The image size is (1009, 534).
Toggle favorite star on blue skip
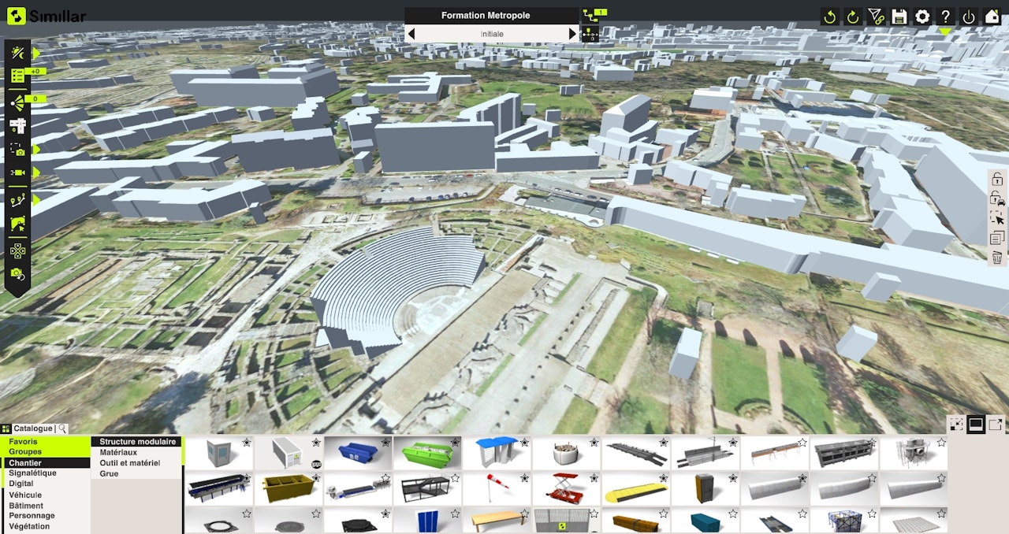pos(385,443)
